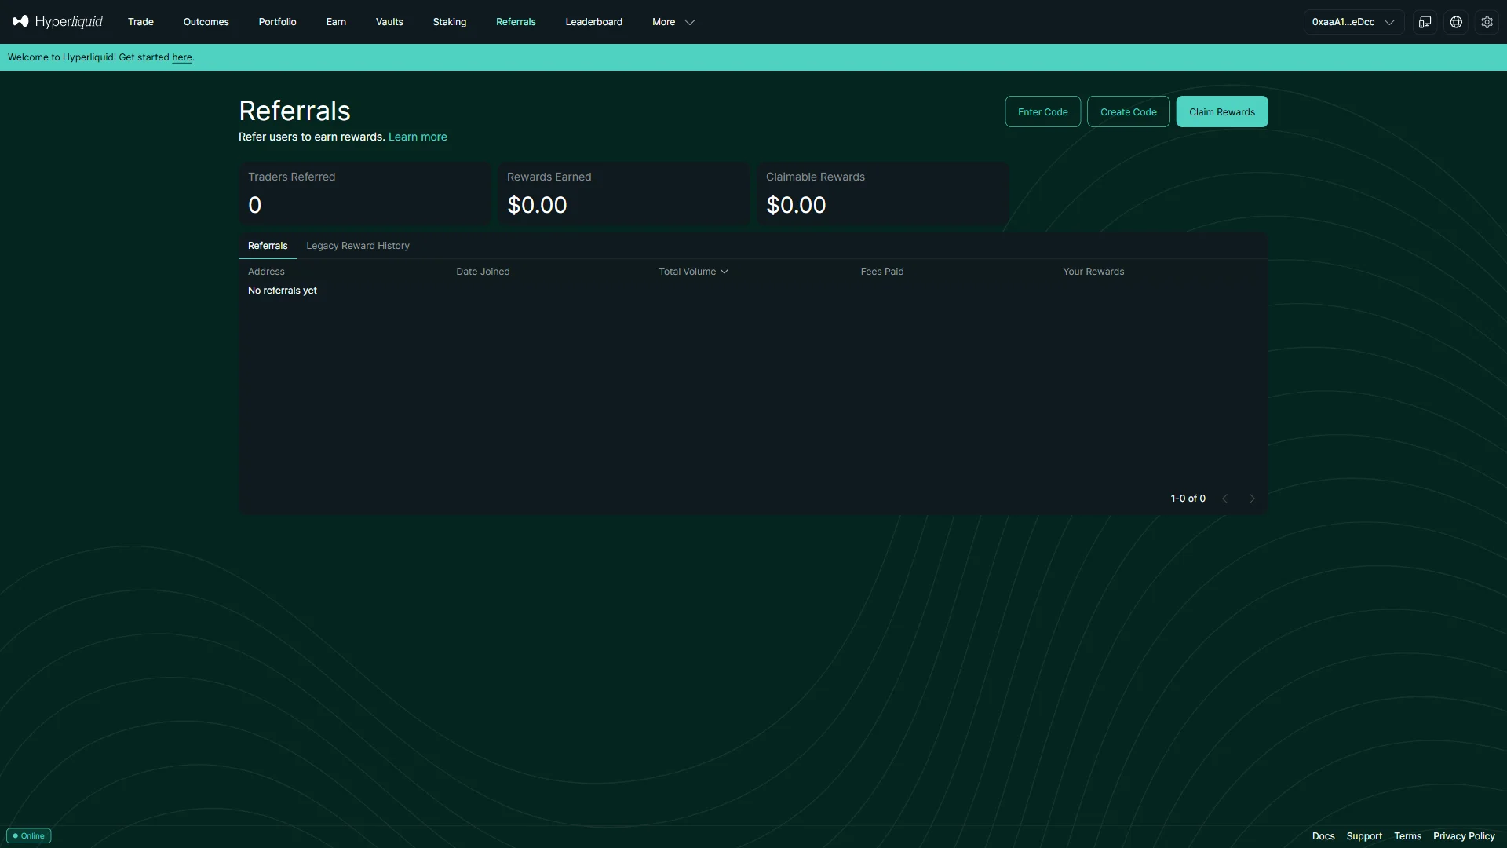Screen dimensions: 1507x848
Task: Follow the 'here' link in welcome banner
Action: click(182, 57)
